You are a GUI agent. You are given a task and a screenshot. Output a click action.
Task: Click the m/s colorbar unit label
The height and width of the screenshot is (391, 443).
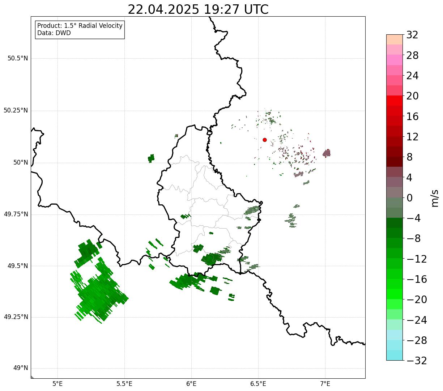(x=435, y=198)
